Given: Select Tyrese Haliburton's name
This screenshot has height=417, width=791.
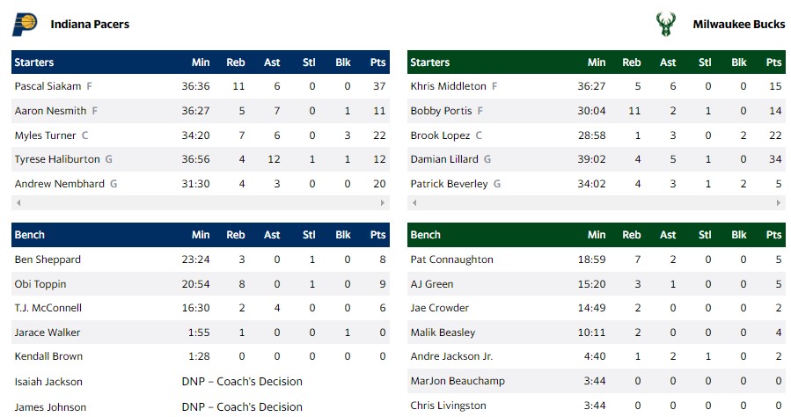Looking at the screenshot, I should pos(57,159).
